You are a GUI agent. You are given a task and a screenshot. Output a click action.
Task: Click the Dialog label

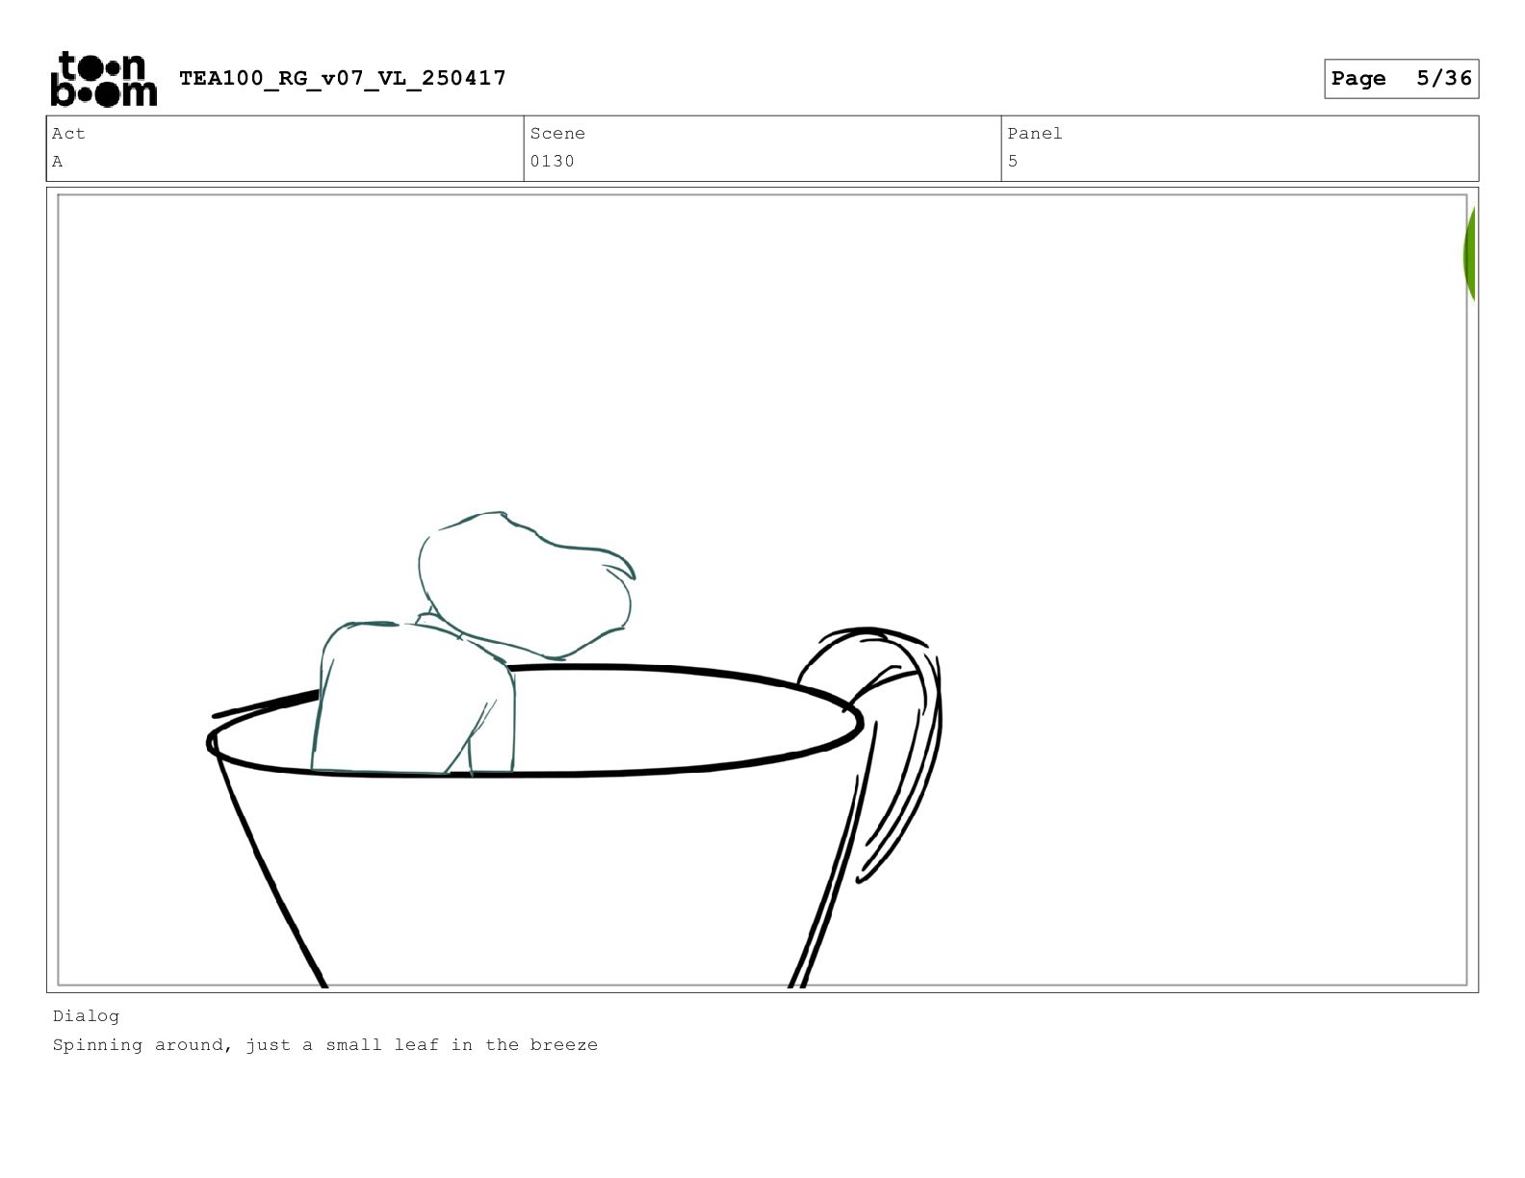[86, 1016]
